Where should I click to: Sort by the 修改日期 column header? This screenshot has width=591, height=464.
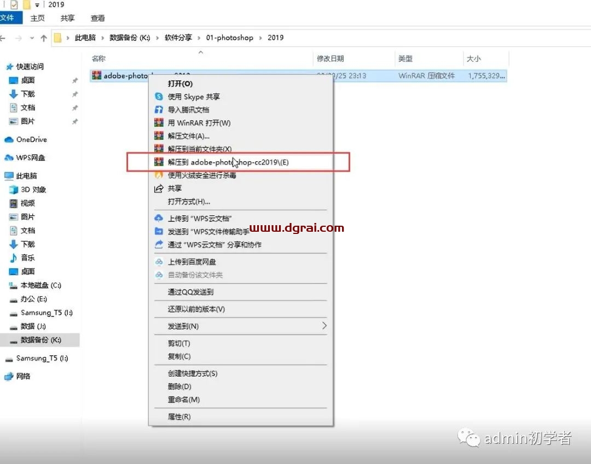coord(330,58)
